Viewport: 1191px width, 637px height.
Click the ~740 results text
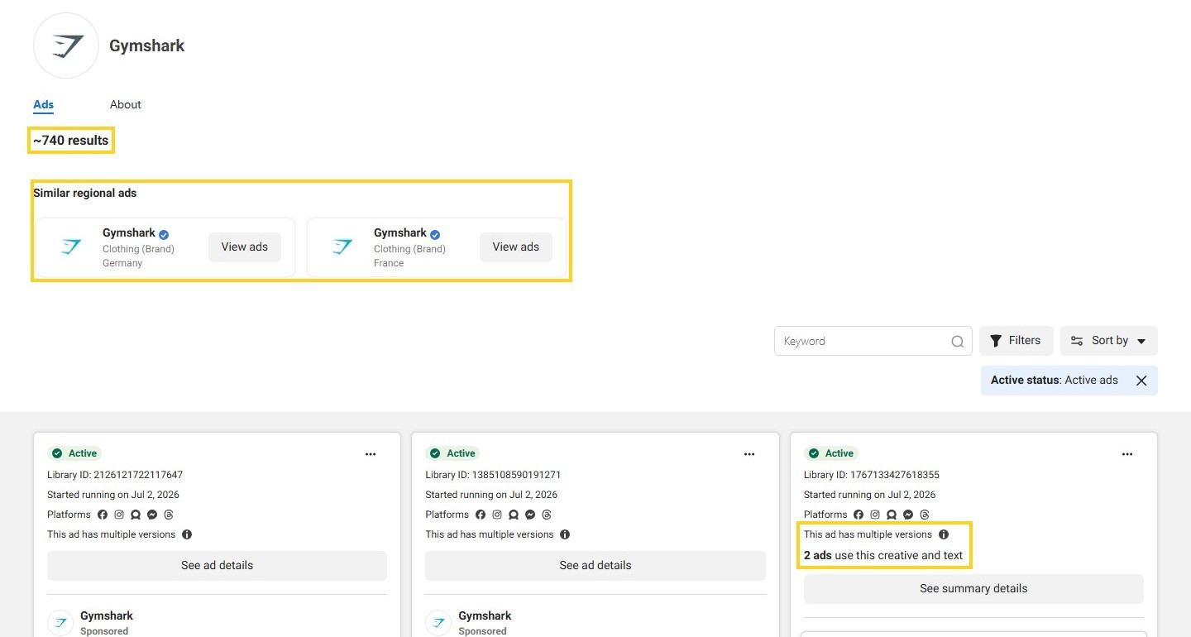[71, 141]
